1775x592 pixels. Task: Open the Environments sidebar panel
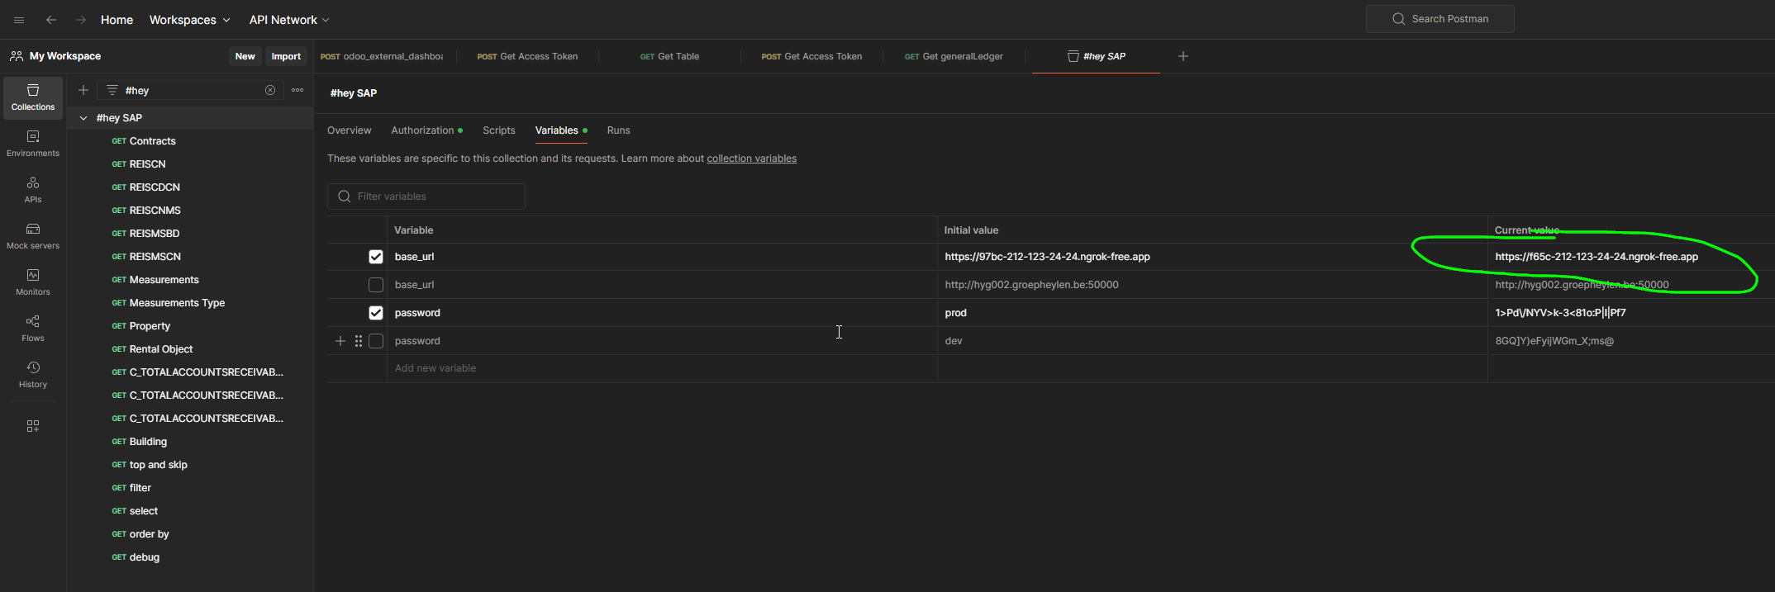point(33,144)
